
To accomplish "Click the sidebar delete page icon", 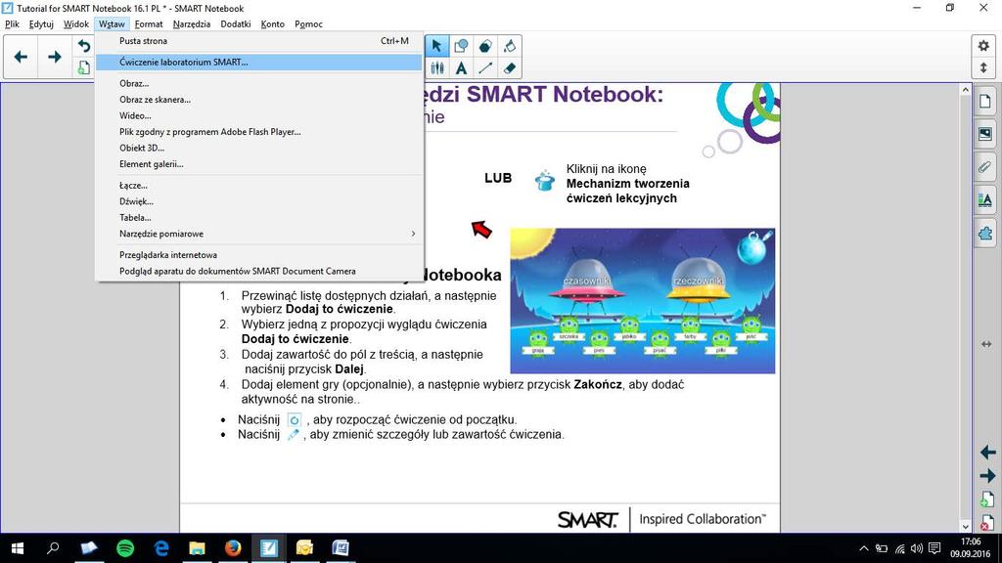I will point(987,522).
